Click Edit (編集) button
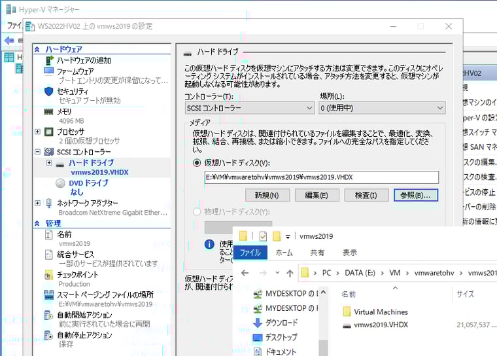The image size is (497, 356). click(317, 196)
